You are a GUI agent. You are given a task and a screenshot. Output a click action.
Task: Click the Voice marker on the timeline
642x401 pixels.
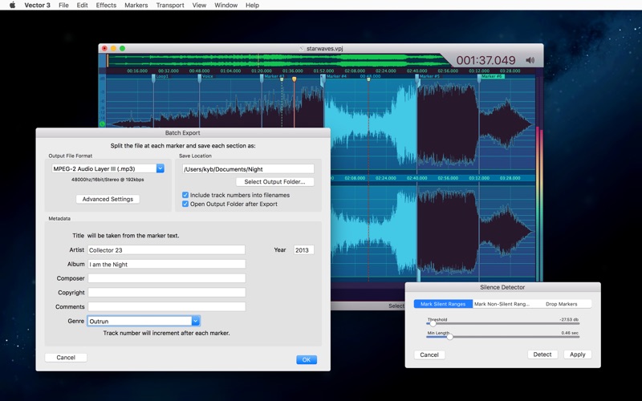pos(207,76)
